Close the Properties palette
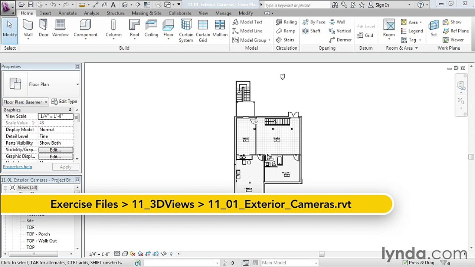The height and width of the screenshot is (267, 475). pos(78,66)
